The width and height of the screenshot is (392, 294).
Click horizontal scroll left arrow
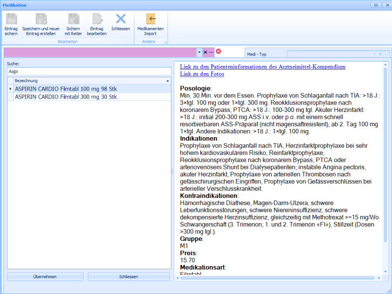[x=178, y=278]
